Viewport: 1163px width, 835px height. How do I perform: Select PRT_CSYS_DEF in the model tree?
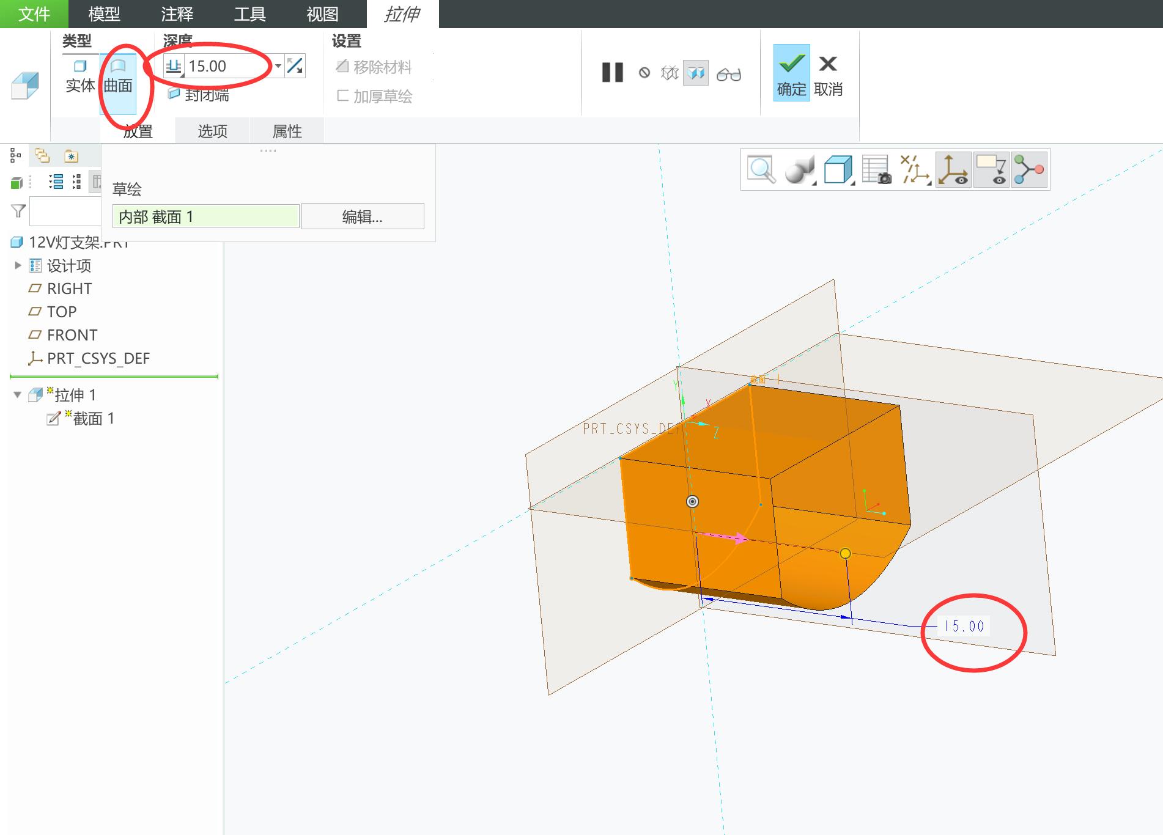(89, 358)
